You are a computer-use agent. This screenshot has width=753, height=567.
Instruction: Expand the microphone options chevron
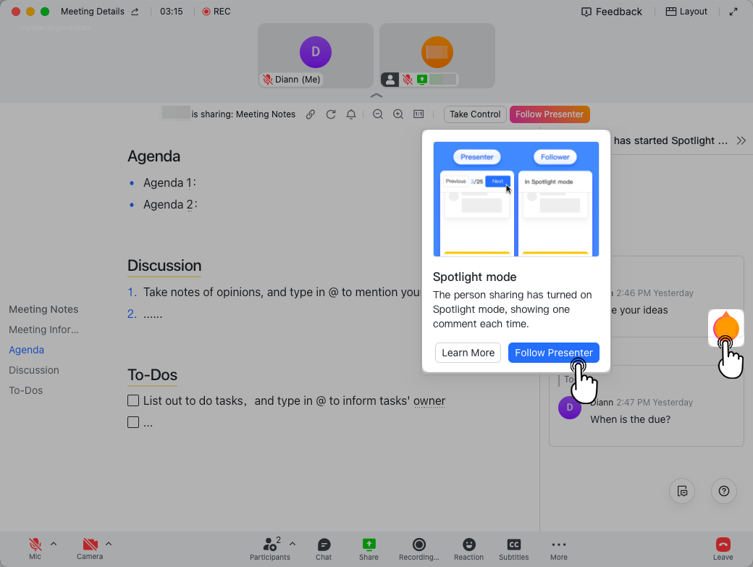pos(53,544)
